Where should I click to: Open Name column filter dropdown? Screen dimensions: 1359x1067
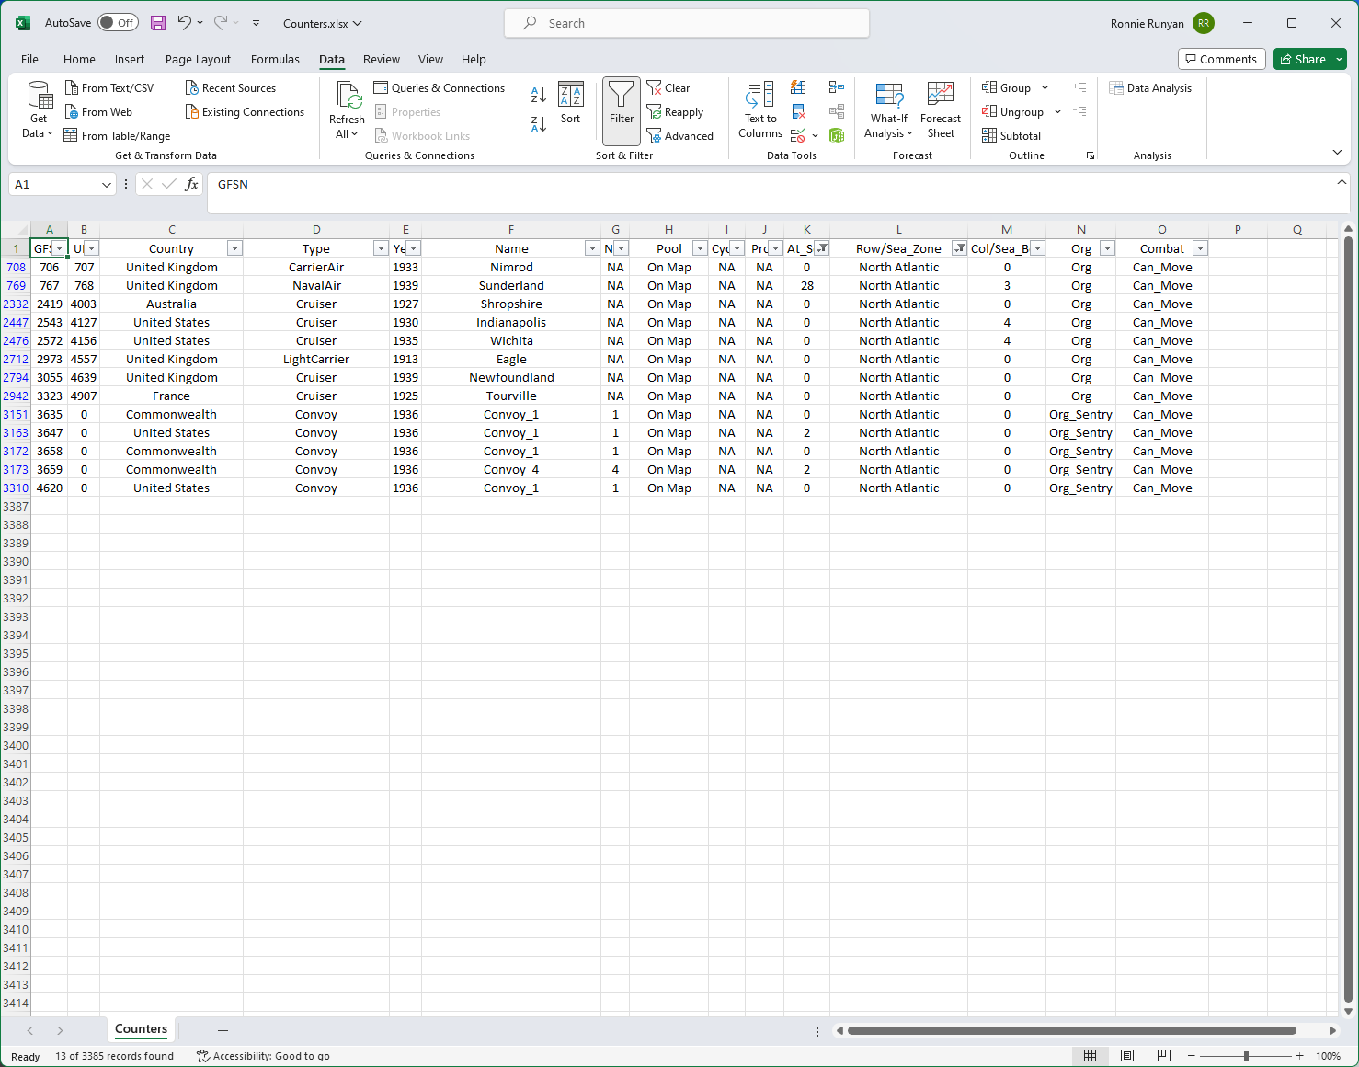click(x=592, y=248)
